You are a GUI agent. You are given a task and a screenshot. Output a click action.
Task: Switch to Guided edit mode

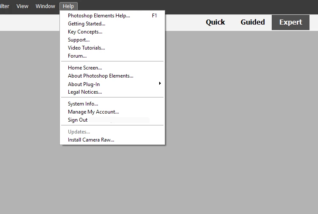[253, 22]
